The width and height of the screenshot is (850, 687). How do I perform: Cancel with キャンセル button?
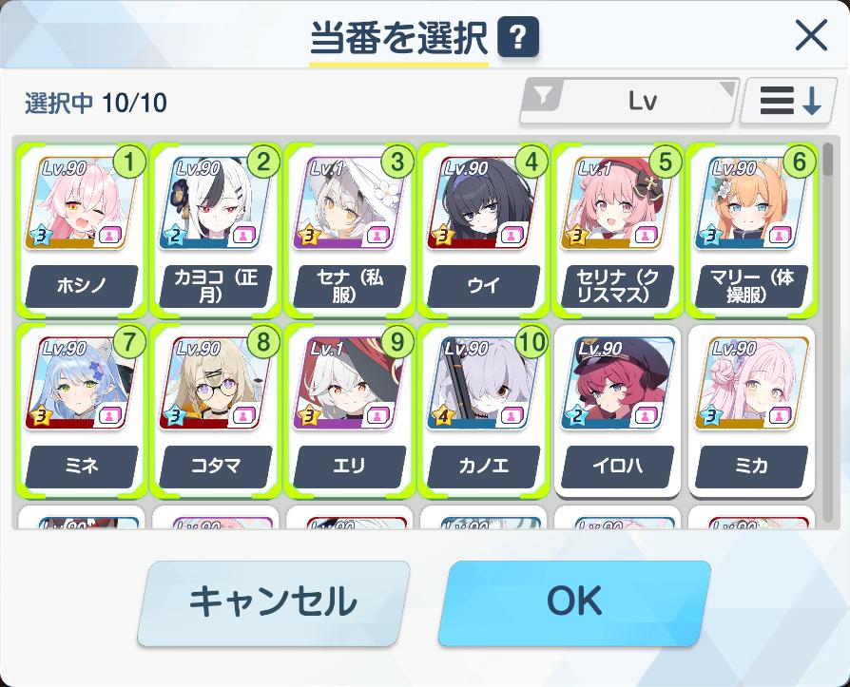coord(273,603)
